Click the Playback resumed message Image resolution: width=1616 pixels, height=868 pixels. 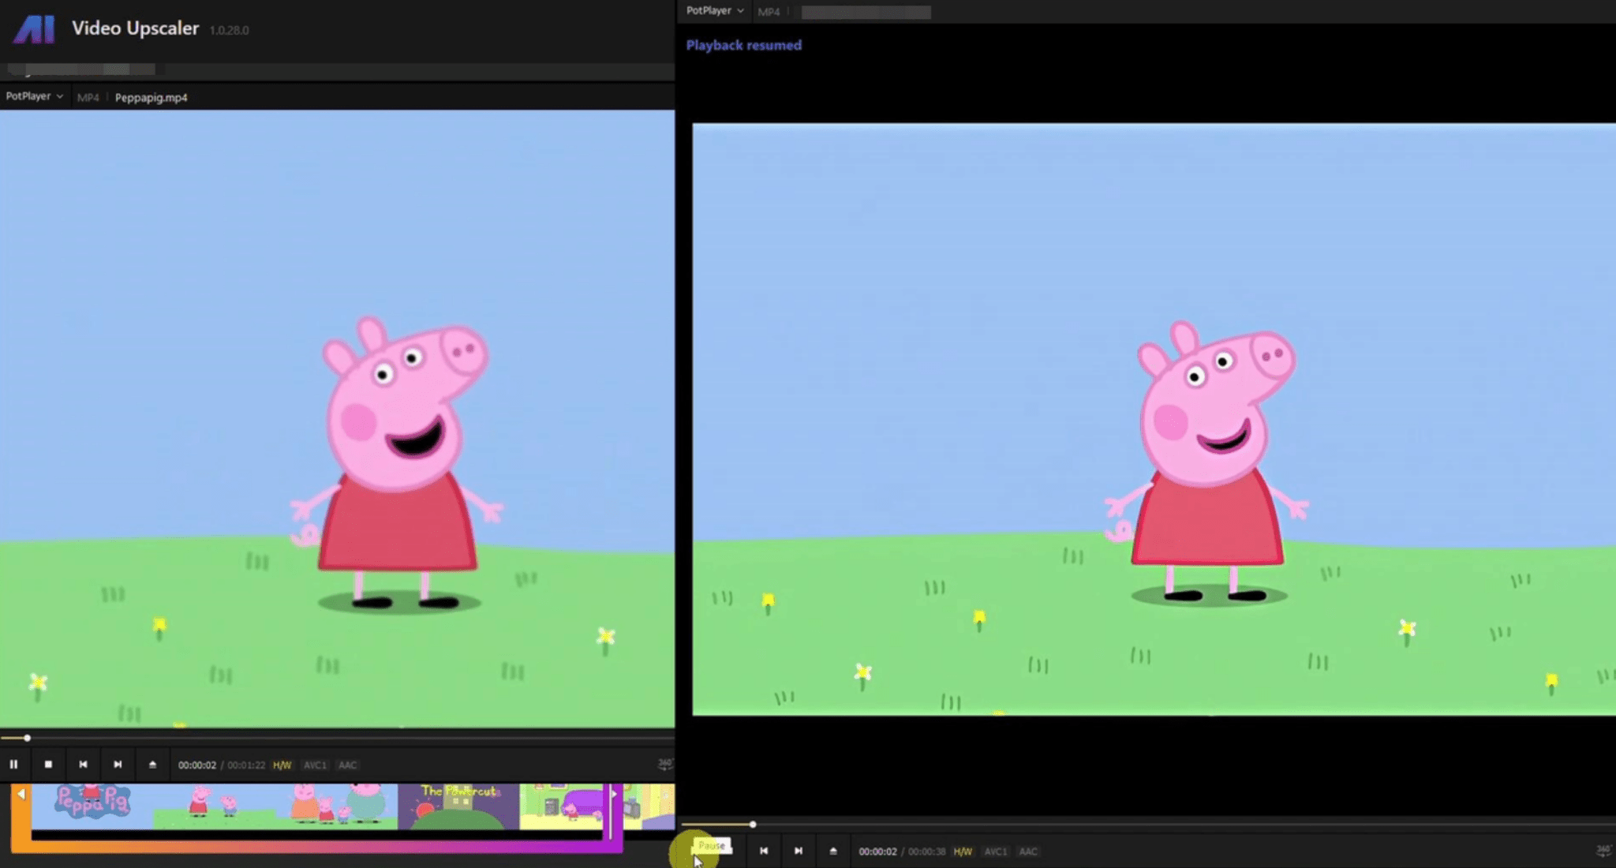[743, 45]
